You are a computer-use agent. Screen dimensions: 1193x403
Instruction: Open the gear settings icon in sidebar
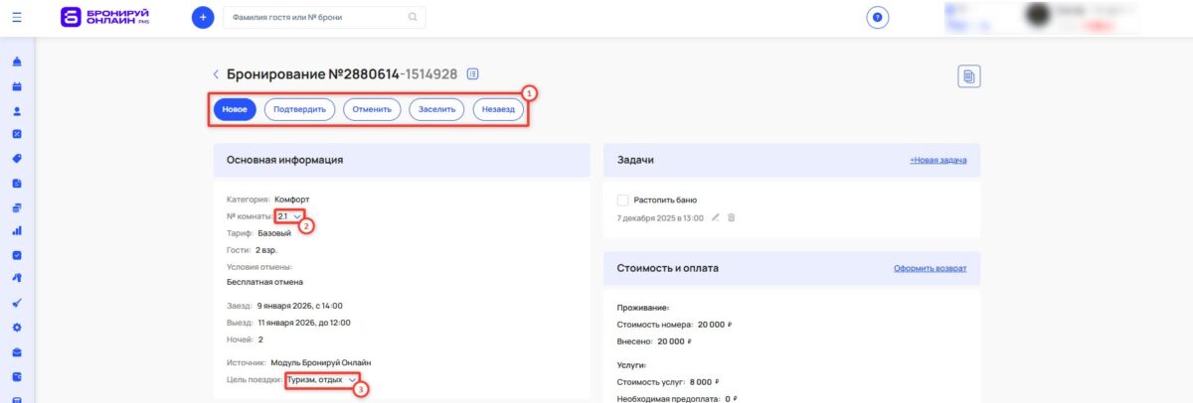[17, 328]
